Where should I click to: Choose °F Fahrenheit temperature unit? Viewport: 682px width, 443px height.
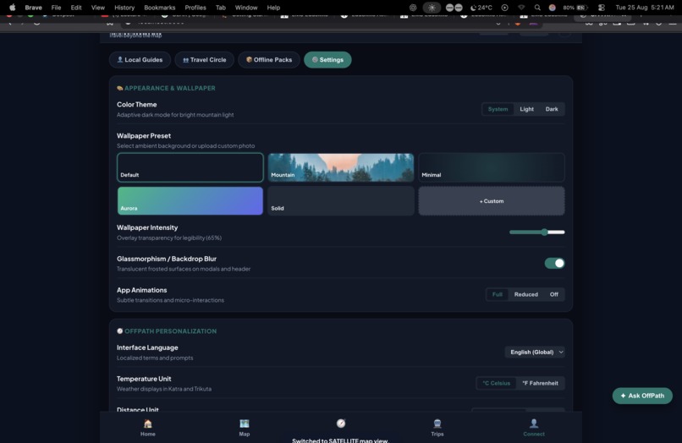(x=540, y=383)
